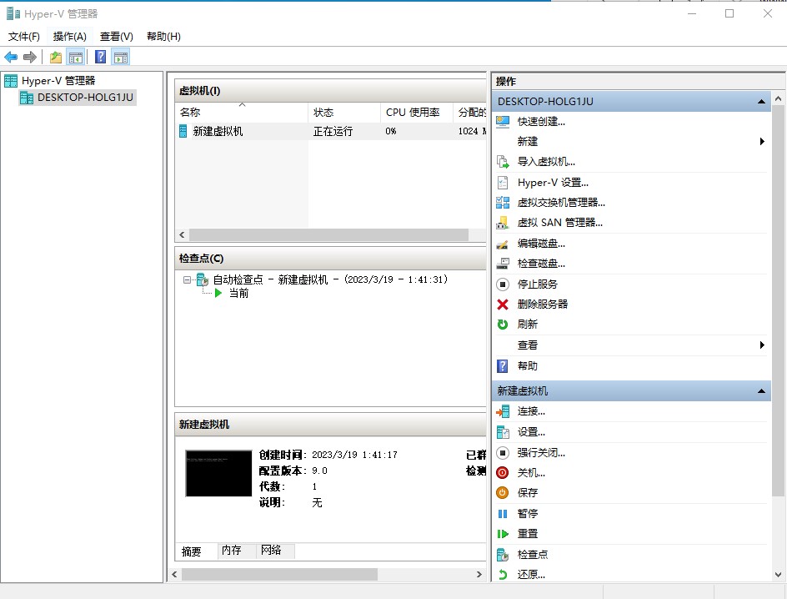
Task: Click the 连接... action text
Action: point(531,412)
